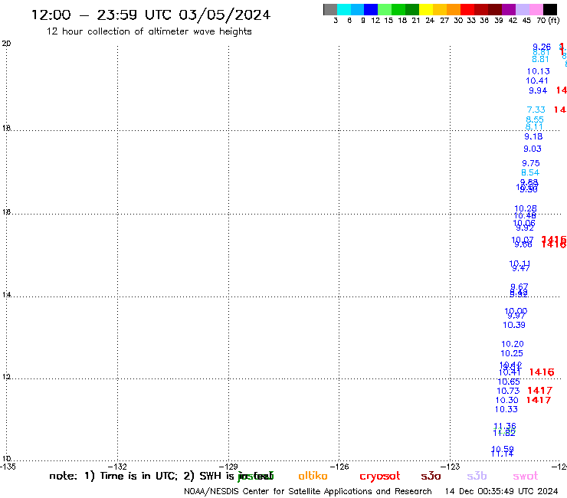This screenshot has height=498, width=567.
Task: Click the 10.33 value
Action: pos(506,409)
